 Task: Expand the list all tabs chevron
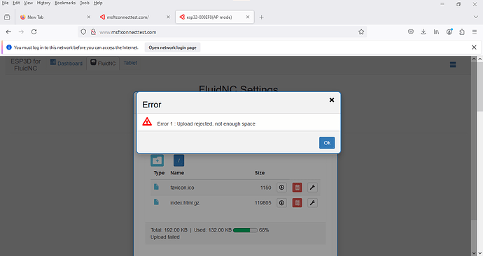pyautogui.click(x=475, y=17)
